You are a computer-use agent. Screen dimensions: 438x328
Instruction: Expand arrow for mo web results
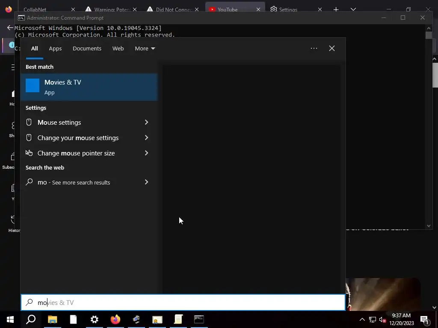point(146,182)
